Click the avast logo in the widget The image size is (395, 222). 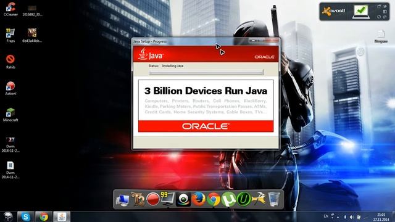coord(334,11)
